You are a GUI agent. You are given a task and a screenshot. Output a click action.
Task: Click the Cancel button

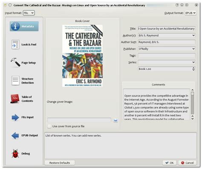click(188, 163)
